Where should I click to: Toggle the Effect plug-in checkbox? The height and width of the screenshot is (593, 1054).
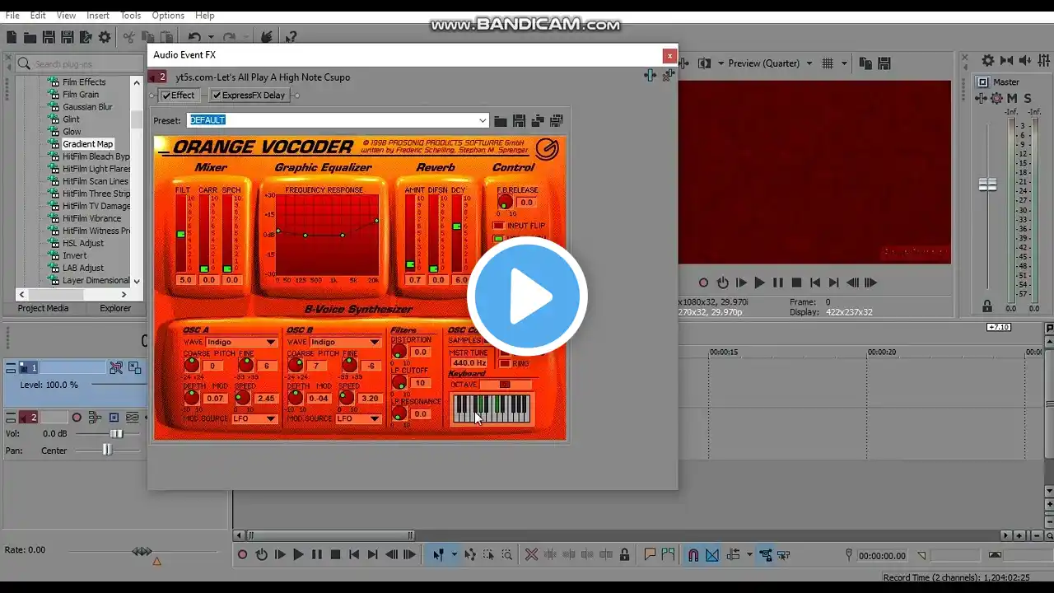click(166, 96)
